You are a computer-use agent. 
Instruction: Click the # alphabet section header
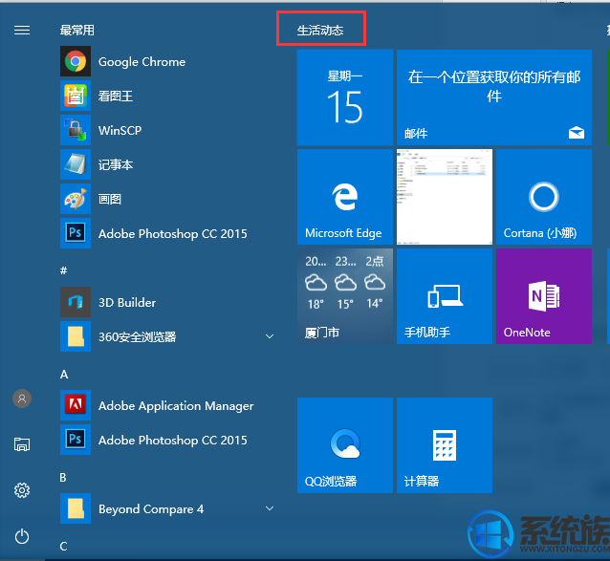coord(64,270)
